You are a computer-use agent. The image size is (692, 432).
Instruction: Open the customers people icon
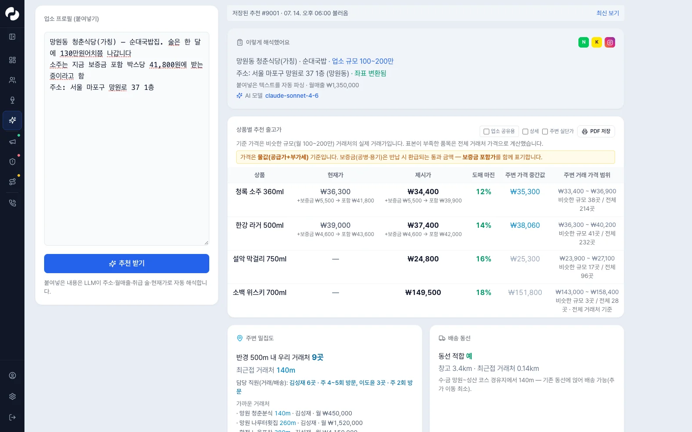pos(12,80)
